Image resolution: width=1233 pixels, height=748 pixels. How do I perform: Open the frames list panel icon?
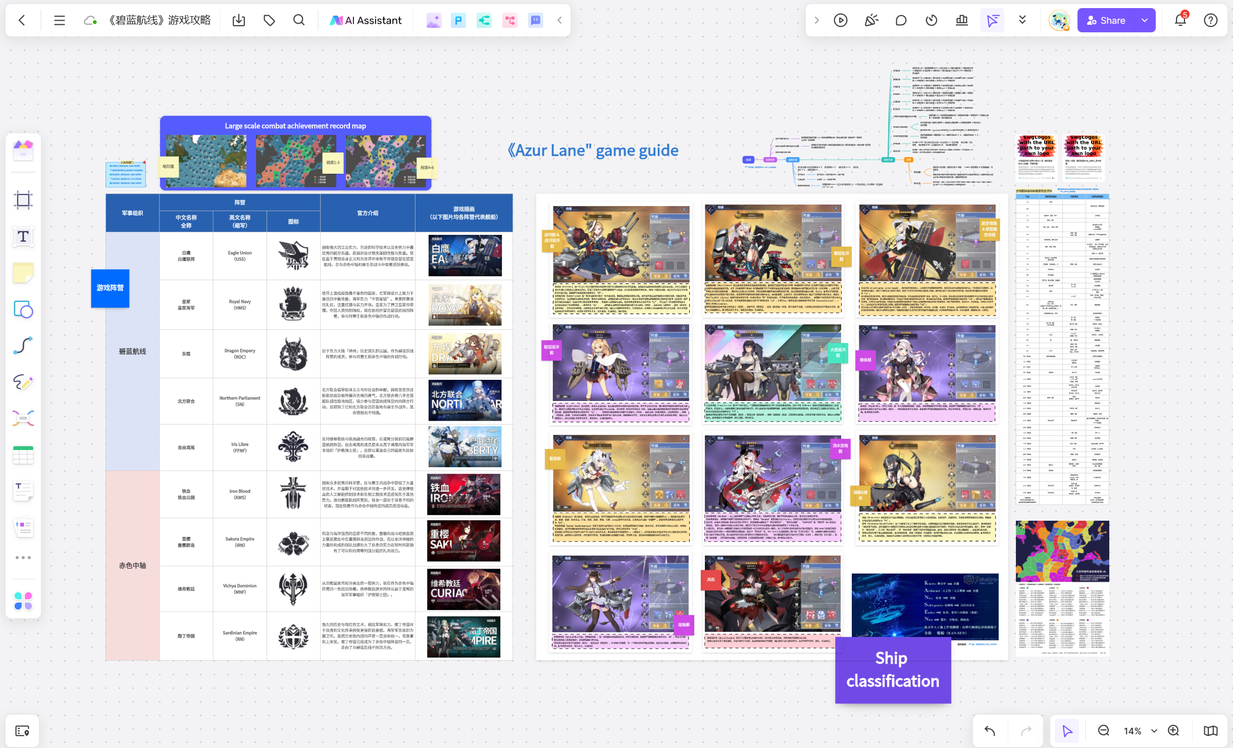[x=22, y=731]
